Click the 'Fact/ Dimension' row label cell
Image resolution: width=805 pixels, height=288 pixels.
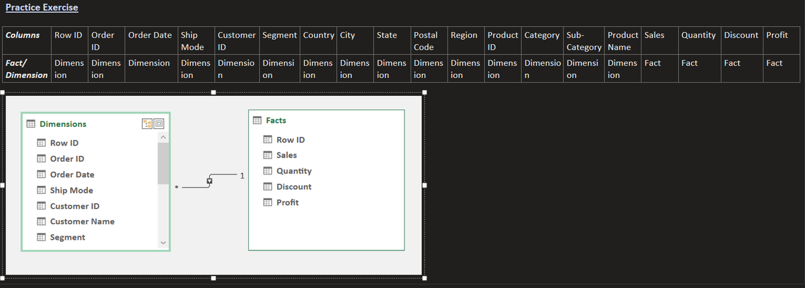[26, 69]
